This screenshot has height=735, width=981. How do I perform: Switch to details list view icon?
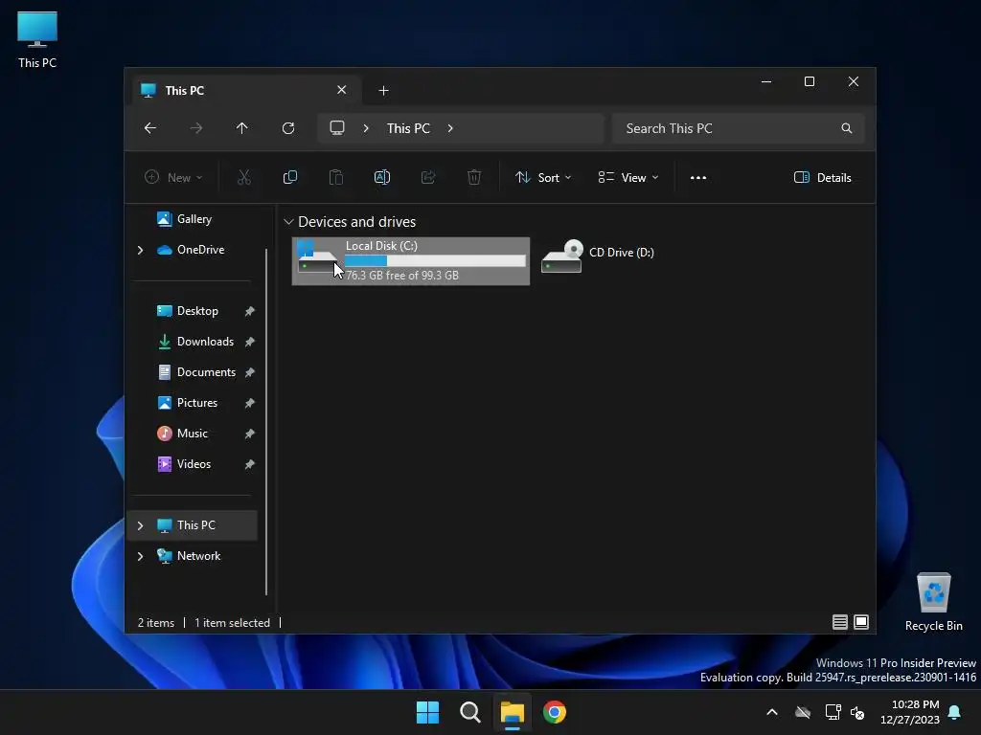coord(839,622)
